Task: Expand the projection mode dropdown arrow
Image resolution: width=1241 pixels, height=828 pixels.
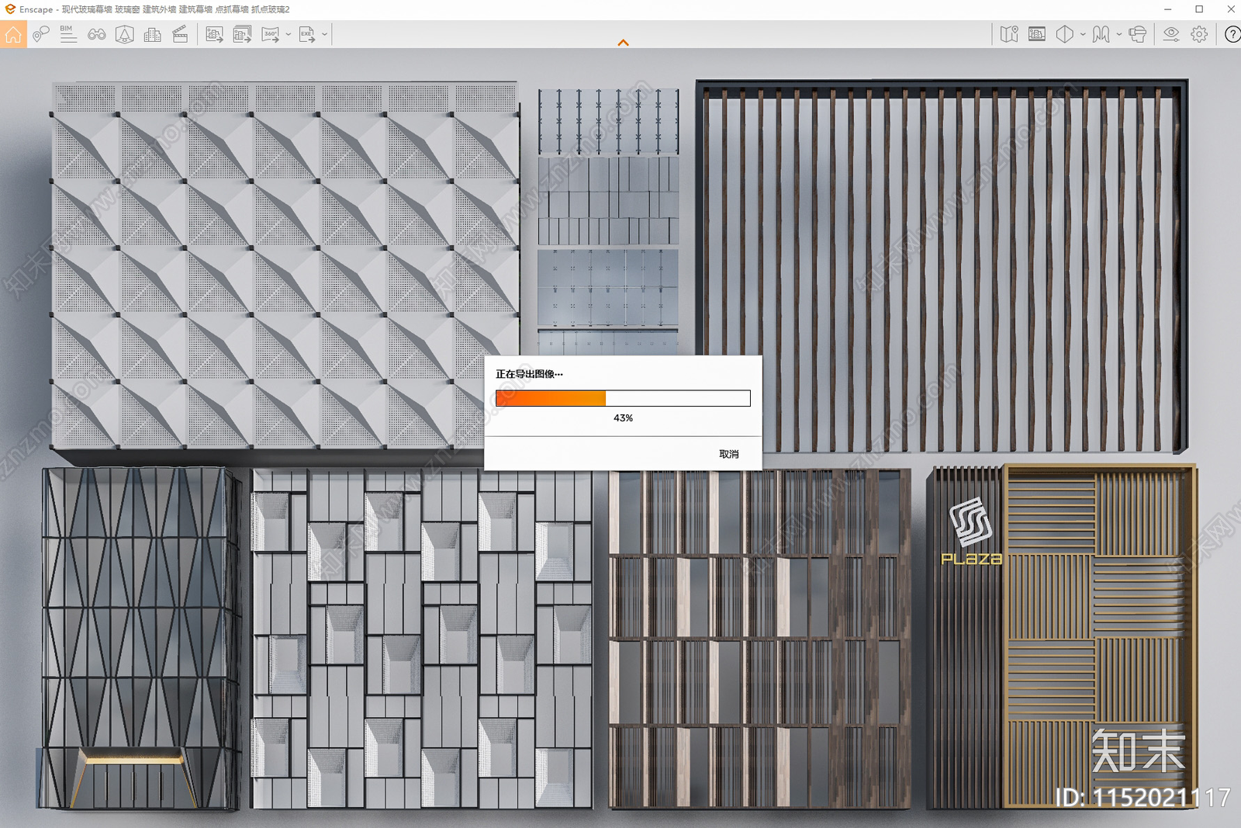Action: coord(1083,34)
